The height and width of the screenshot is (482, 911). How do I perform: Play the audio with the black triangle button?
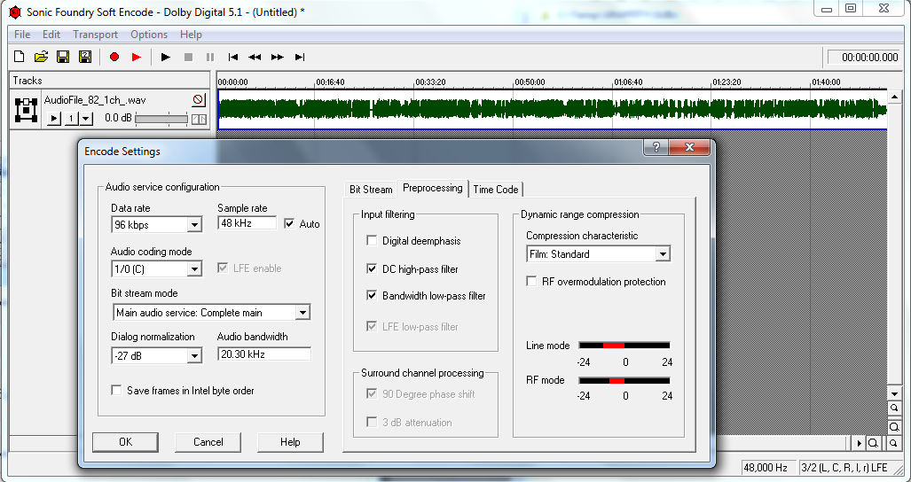166,57
